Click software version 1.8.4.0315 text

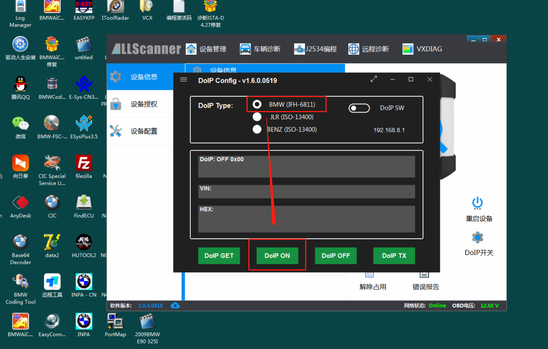pyautogui.click(x=151, y=305)
